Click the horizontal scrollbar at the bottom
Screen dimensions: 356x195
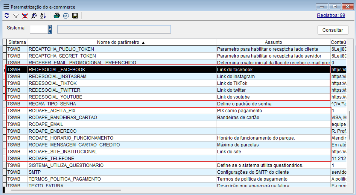[66, 190]
